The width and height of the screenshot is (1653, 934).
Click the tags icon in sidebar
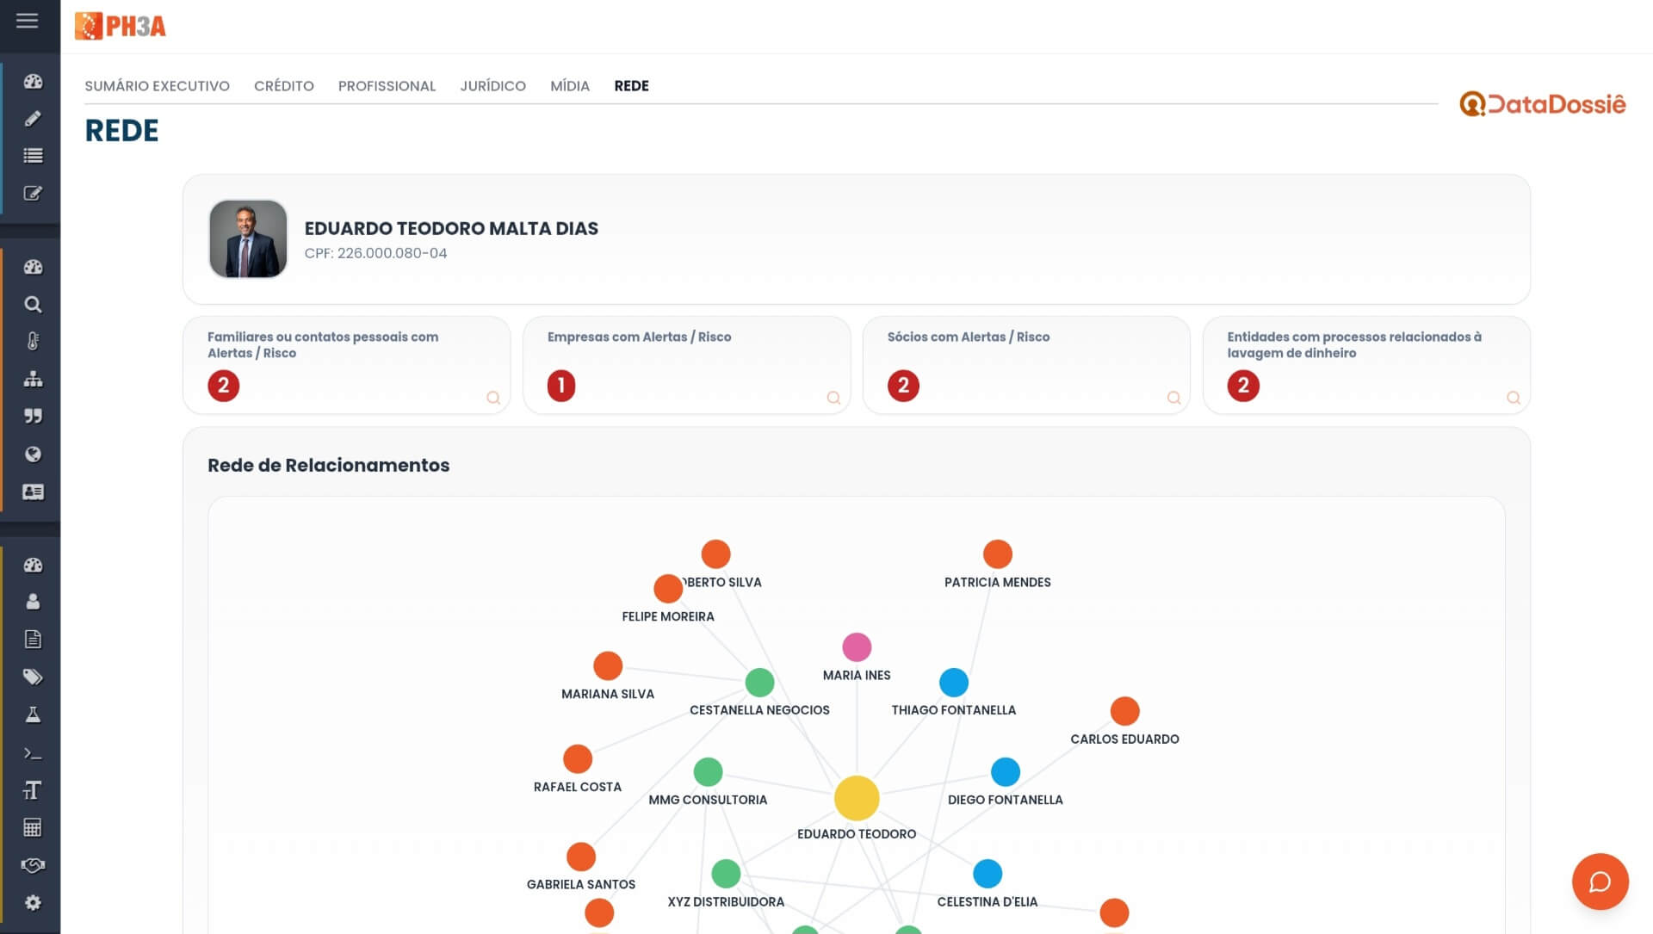coord(33,677)
